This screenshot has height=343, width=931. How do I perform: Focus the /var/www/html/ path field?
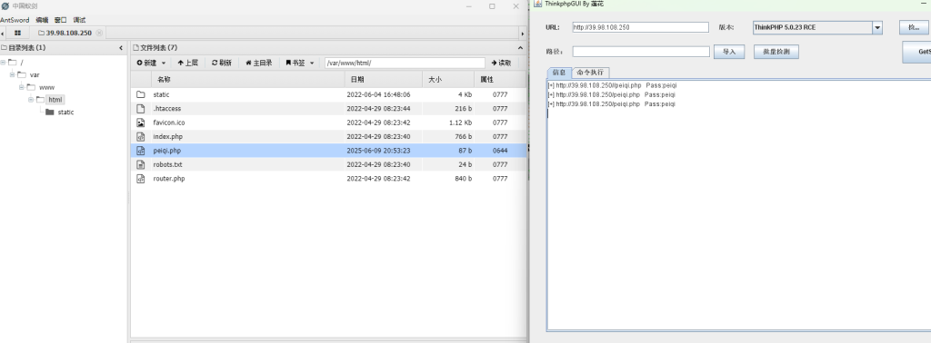[x=405, y=63]
